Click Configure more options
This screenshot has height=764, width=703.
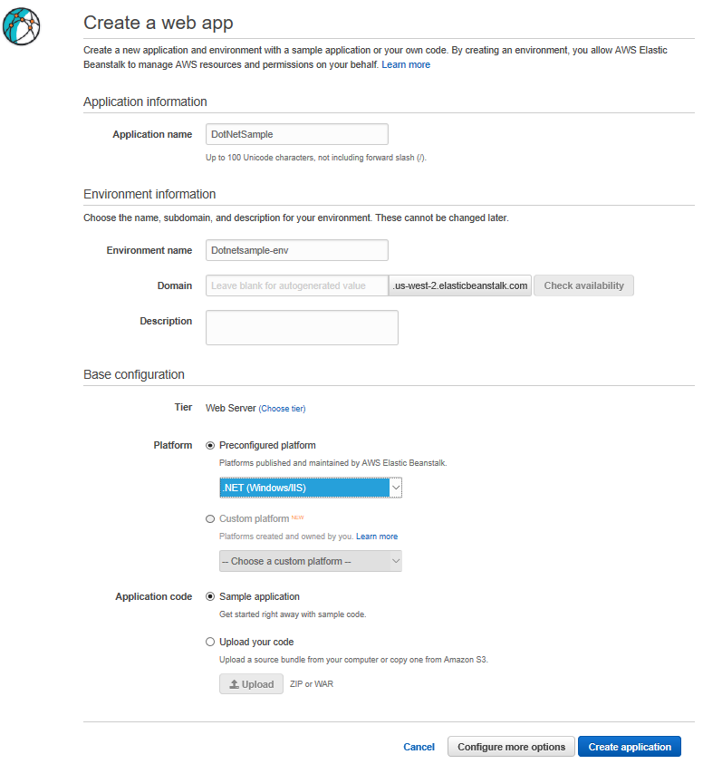pyautogui.click(x=511, y=746)
